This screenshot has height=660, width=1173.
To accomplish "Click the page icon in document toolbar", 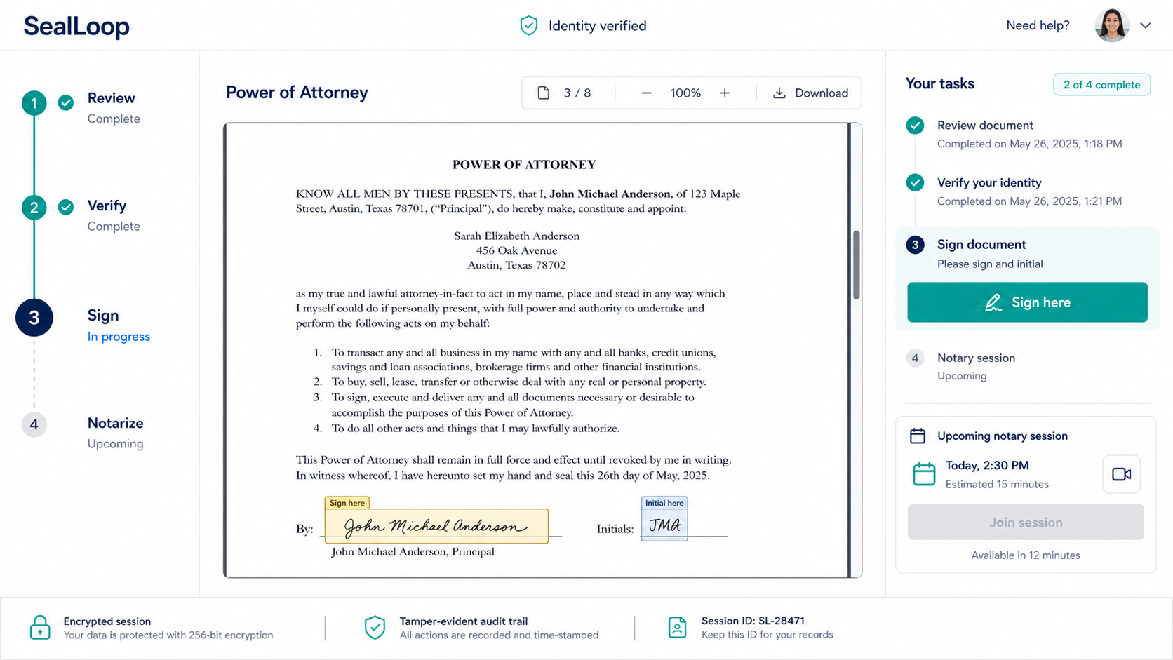I will pyautogui.click(x=543, y=93).
